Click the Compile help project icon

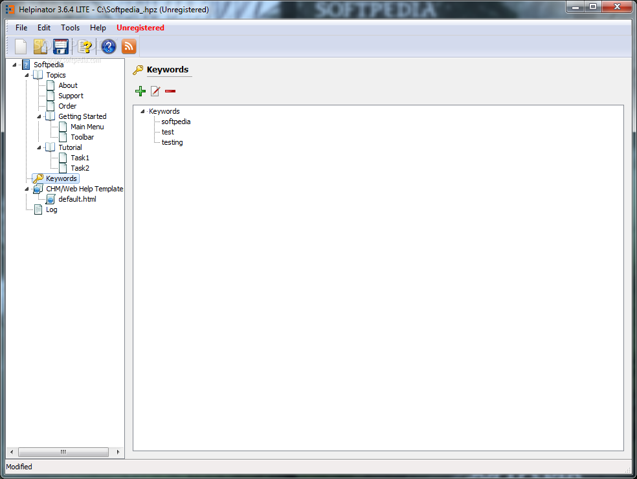(x=85, y=47)
